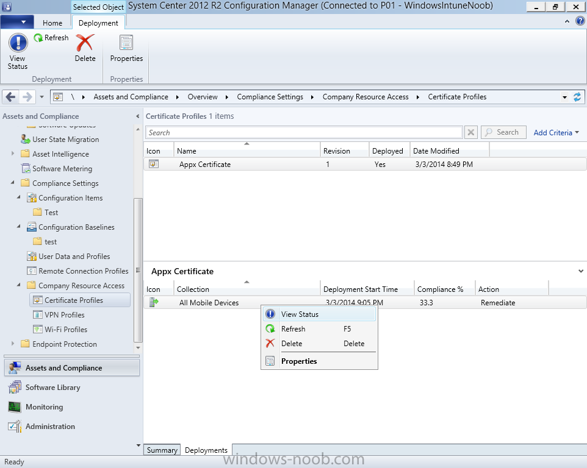Collapse the ribbon with up arrow

(x=567, y=21)
